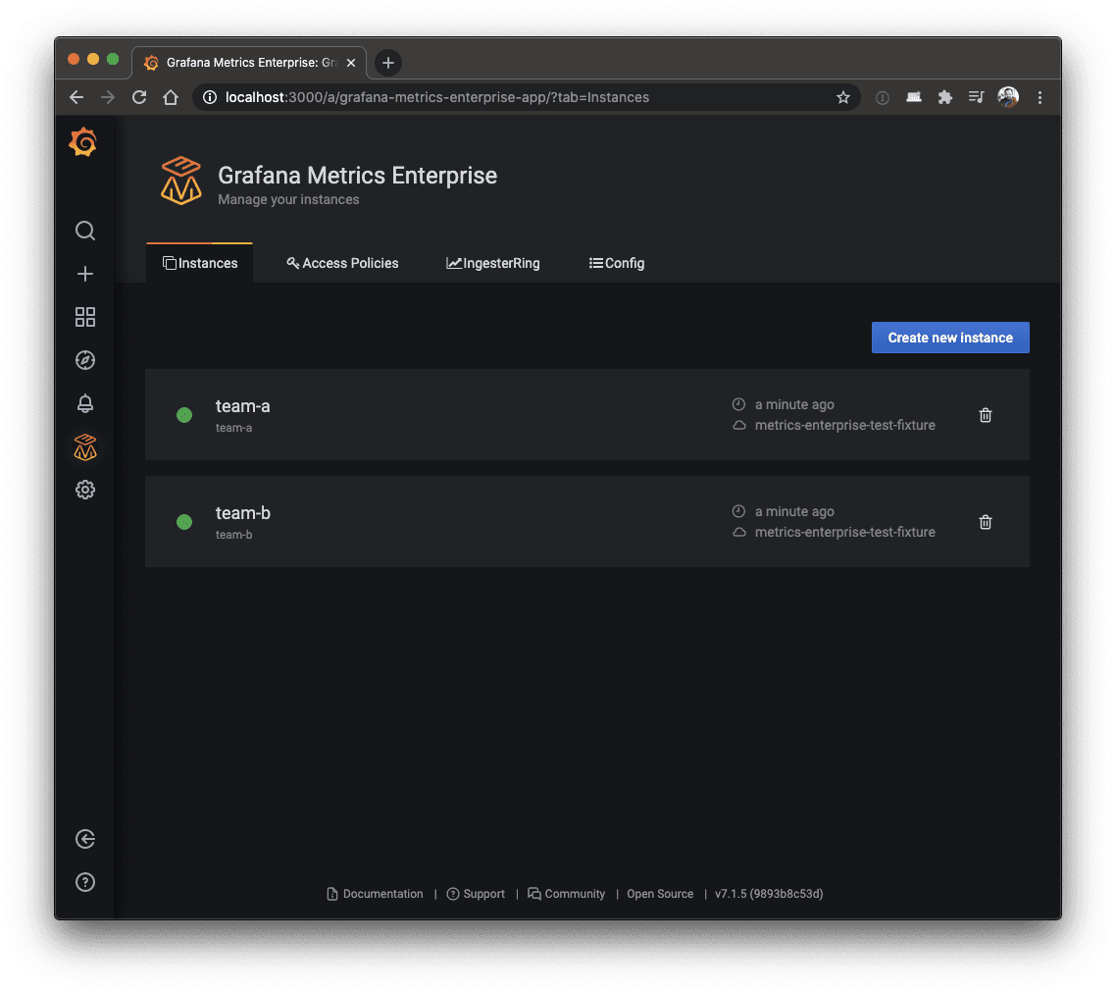Bookmark page with the star icon

(x=843, y=97)
